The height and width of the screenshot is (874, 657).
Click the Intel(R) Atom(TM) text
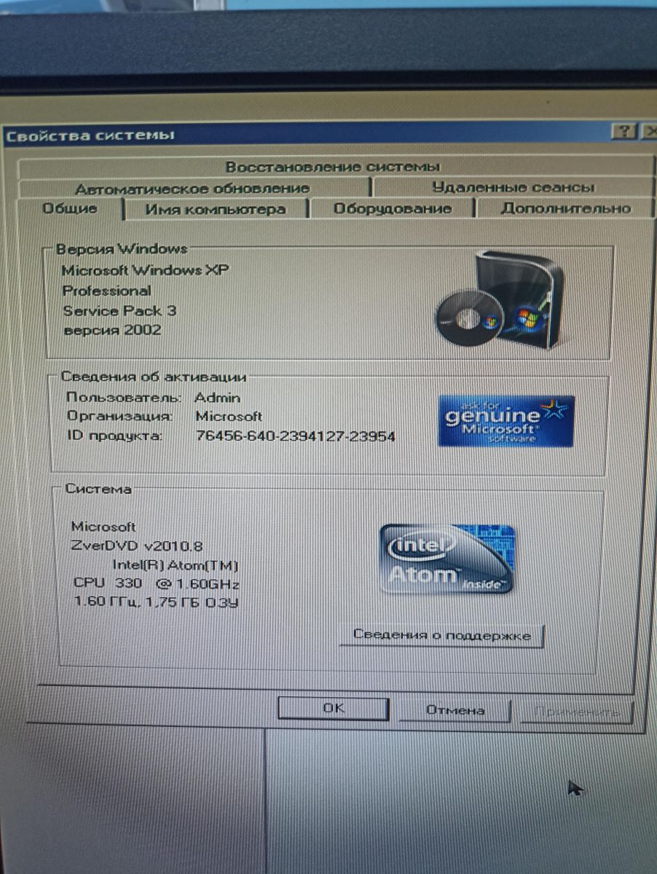coord(176,565)
